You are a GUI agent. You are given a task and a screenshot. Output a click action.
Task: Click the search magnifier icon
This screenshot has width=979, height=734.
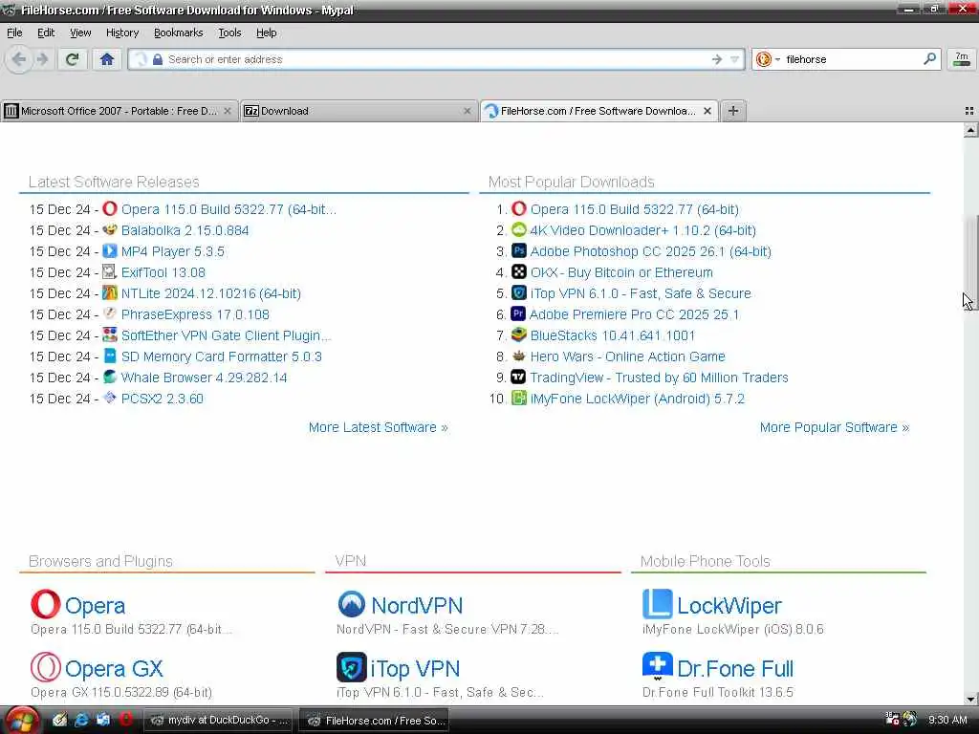pos(929,59)
